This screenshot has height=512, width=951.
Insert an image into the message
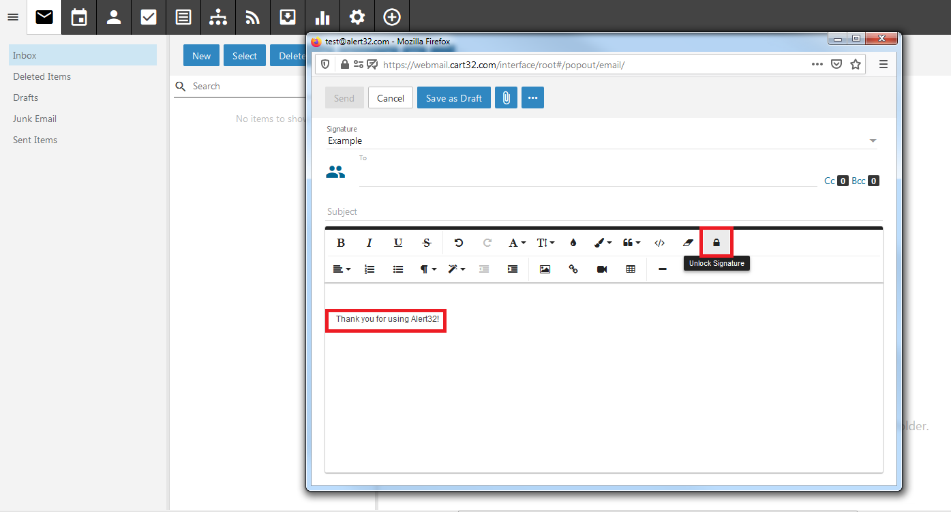click(545, 269)
